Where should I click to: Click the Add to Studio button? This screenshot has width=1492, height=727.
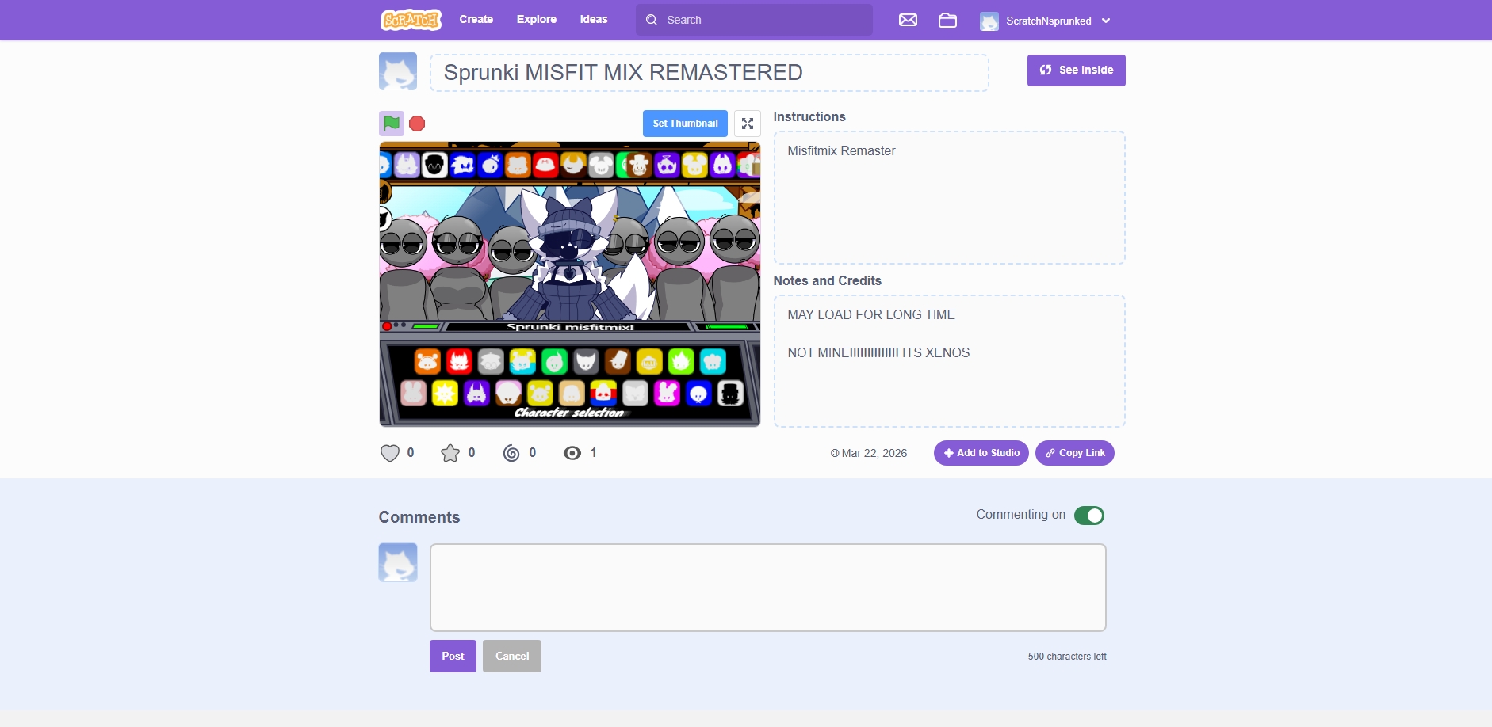981,453
